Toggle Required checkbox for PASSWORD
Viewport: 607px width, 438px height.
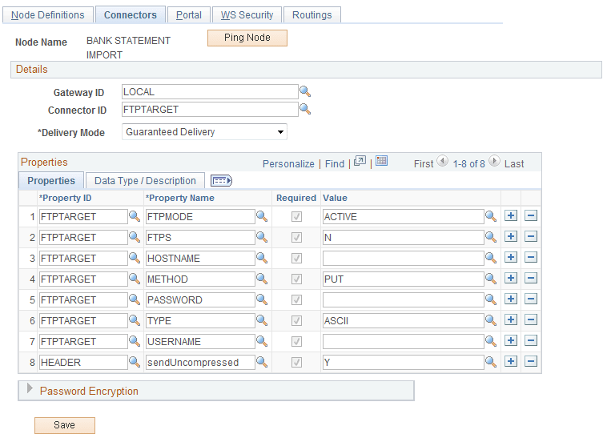click(296, 300)
